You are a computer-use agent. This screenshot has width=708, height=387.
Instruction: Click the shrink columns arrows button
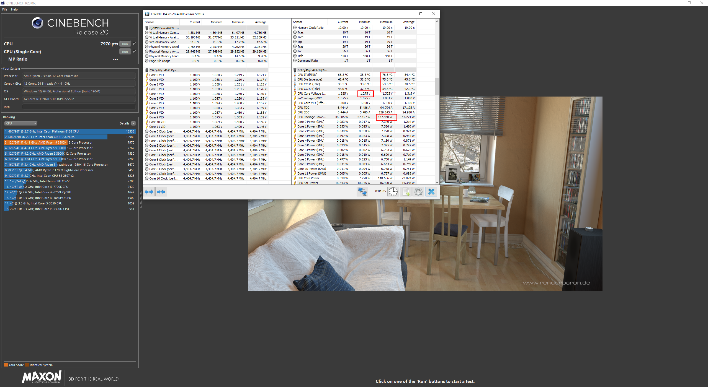(161, 192)
